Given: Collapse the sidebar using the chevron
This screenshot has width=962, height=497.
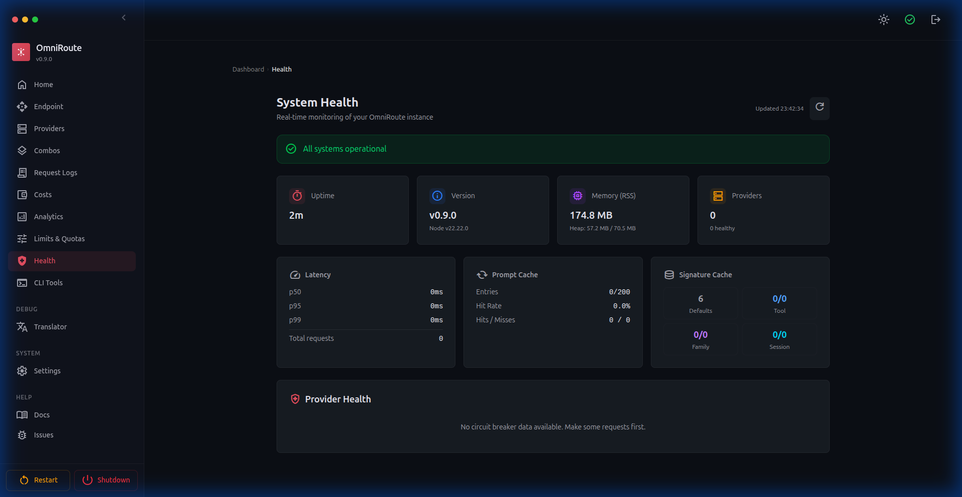Looking at the screenshot, I should pyautogui.click(x=124, y=18).
